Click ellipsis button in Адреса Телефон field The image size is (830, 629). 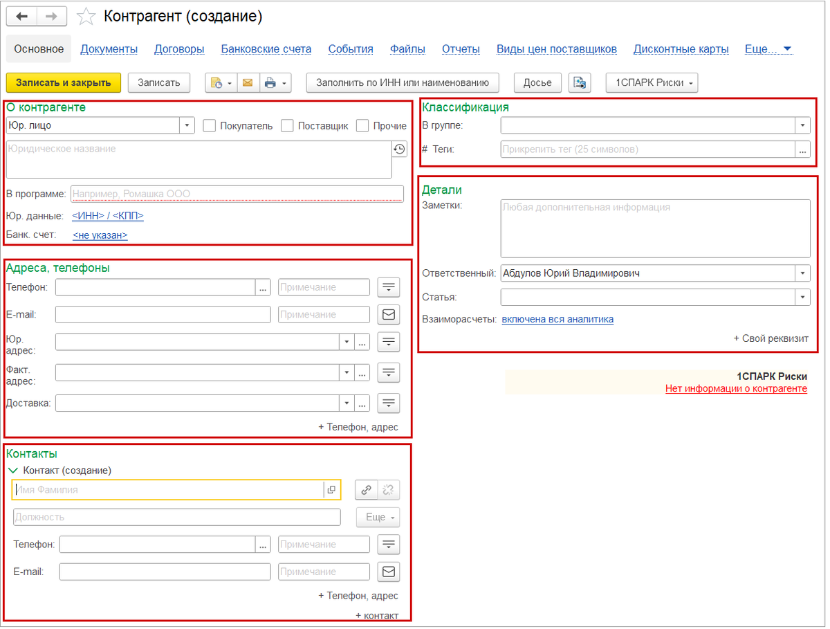tap(263, 287)
